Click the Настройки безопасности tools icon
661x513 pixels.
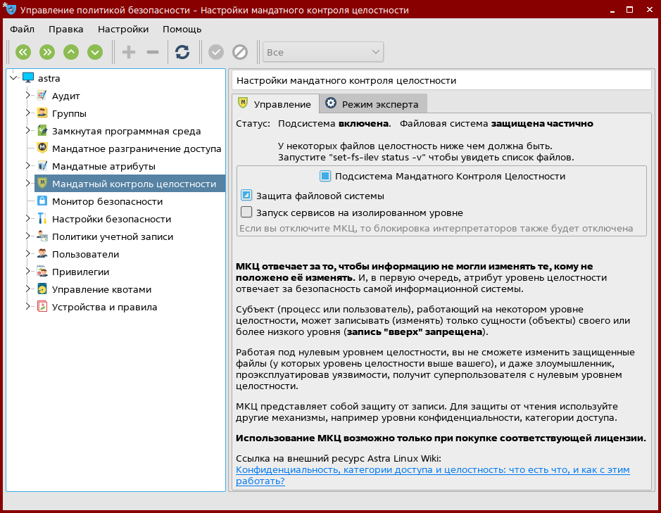click(x=42, y=219)
